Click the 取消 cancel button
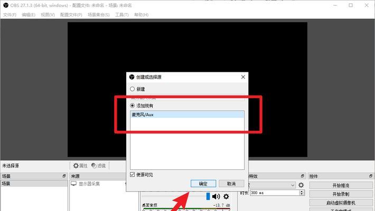 pos(231,184)
